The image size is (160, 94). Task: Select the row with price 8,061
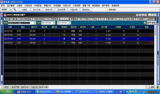click(79, 31)
